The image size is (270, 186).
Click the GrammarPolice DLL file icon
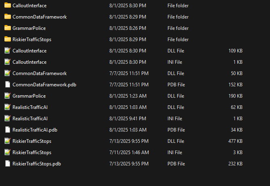(7, 96)
